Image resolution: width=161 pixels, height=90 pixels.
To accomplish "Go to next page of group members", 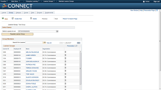I will tap(78, 43).
